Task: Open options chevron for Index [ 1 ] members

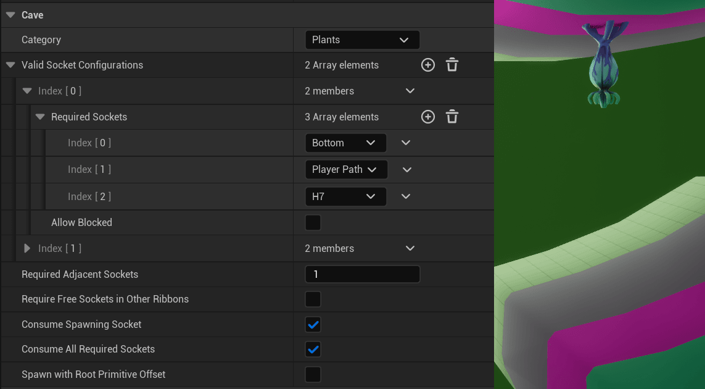Action: point(410,248)
